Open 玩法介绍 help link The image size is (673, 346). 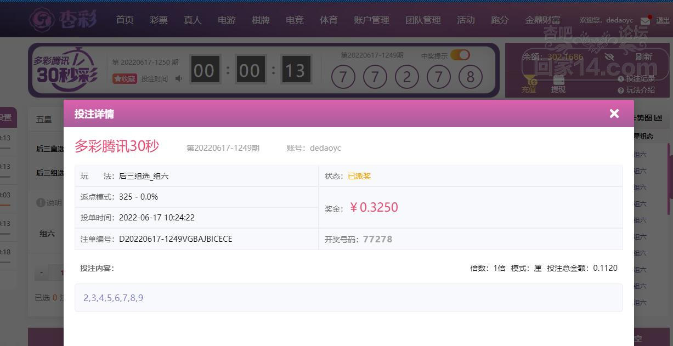pos(636,89)
